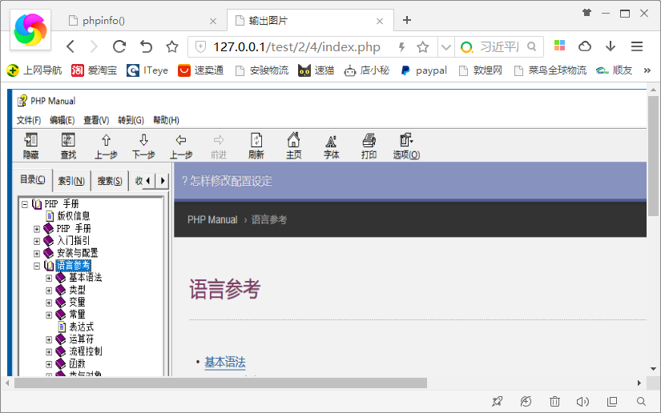Collapse the root PHP 手册 tree node

pyautogui.click(x=25, y=204)
